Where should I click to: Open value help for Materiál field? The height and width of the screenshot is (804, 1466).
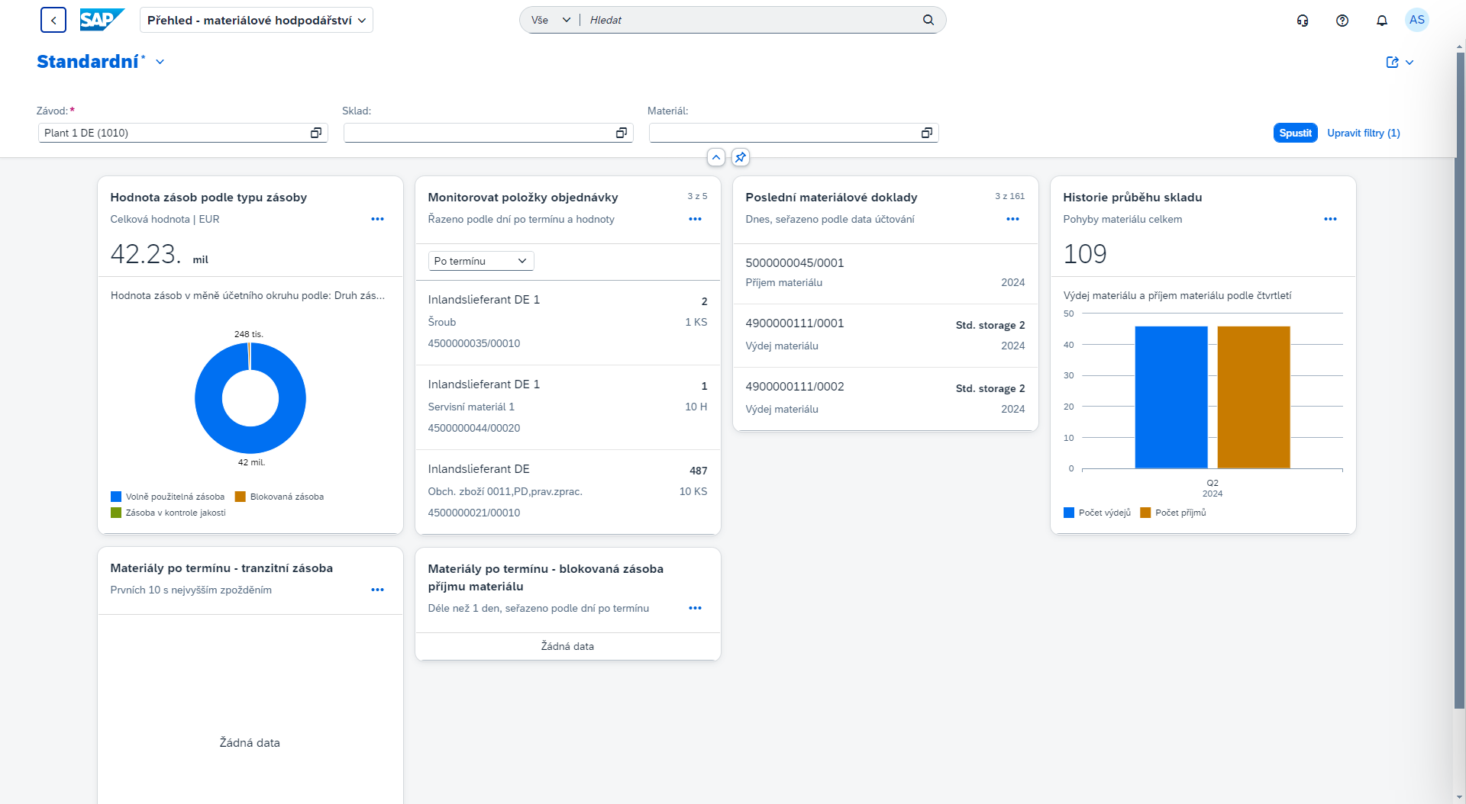pos(927,132)
